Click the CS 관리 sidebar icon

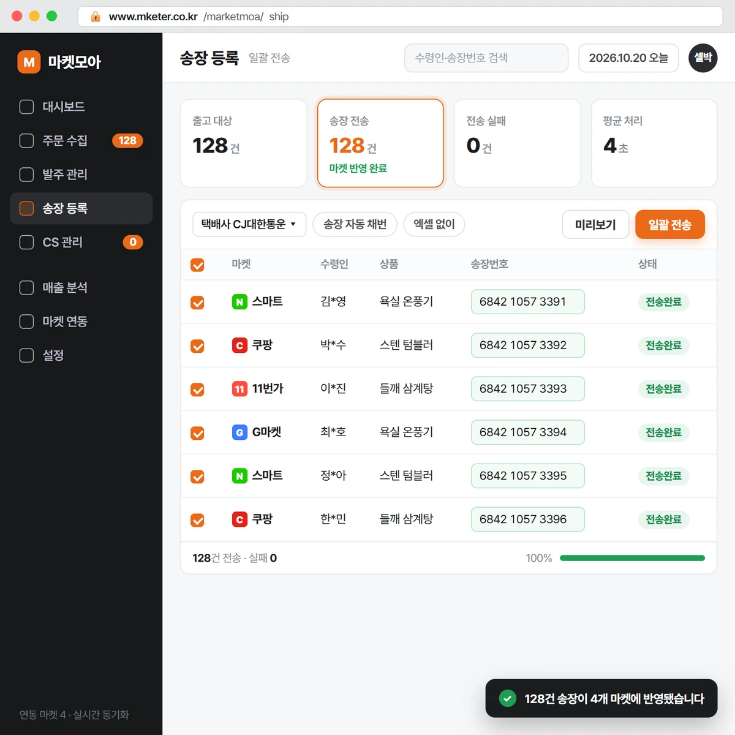click(26, 242)
